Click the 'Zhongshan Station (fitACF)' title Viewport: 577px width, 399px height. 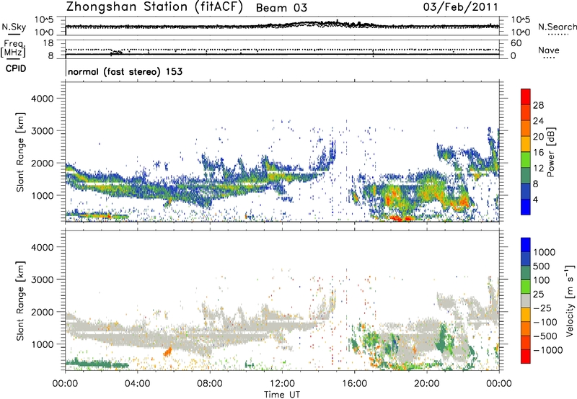pyautogui.click(x=154, y=7)
